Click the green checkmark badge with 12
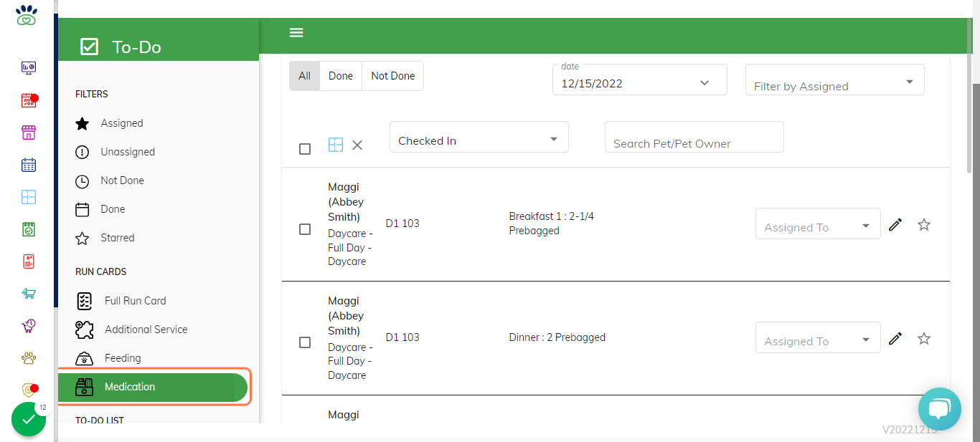Image resolution: width=980 pixels, height=442 pixels. (x=29, y=420)
